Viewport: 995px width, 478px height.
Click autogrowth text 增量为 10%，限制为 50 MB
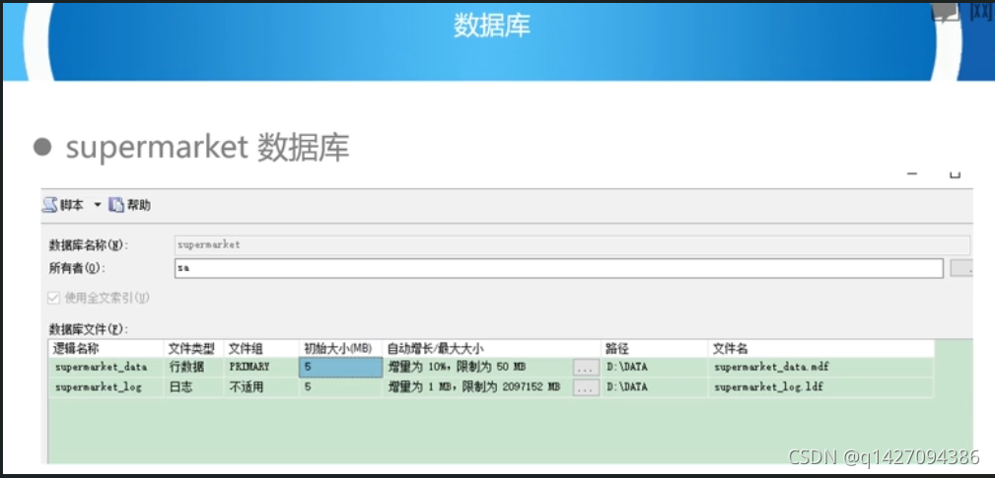coord(457,367)
